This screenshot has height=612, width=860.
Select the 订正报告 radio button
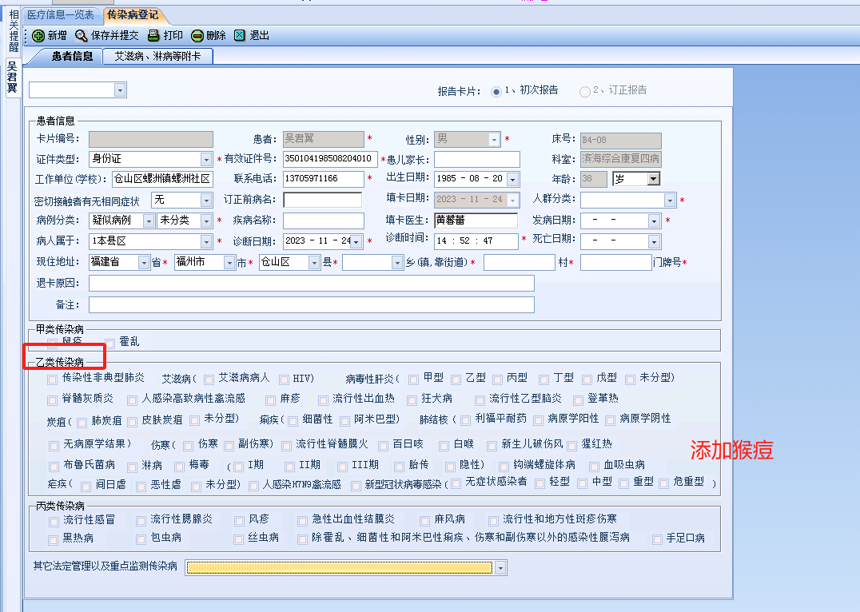pos(585,91)
